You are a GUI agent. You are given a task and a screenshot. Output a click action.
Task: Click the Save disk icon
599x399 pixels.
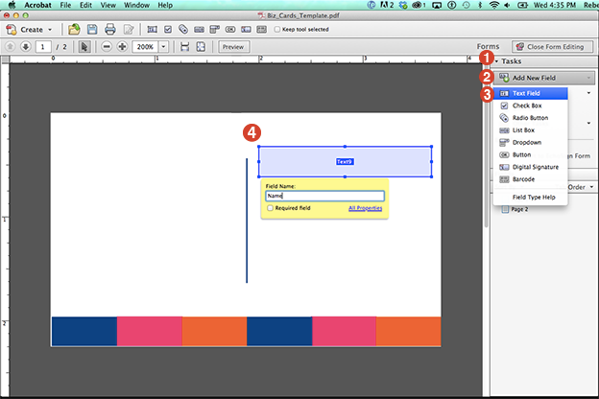click(91, 30)
